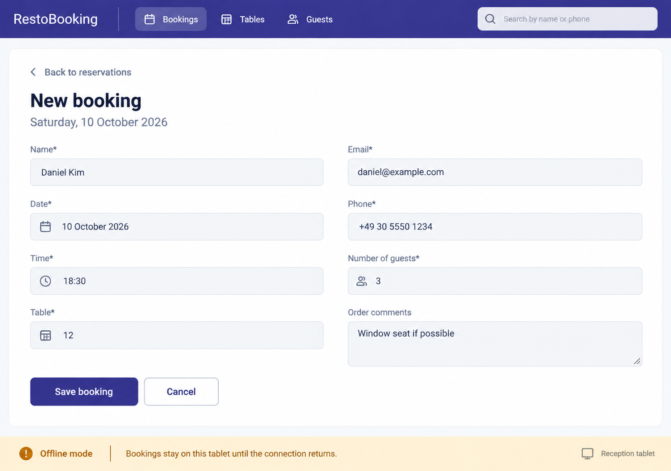This screenshot has height=471, width=671.
Task: Click the resize handle of Order comments
Action: (637, 361)
